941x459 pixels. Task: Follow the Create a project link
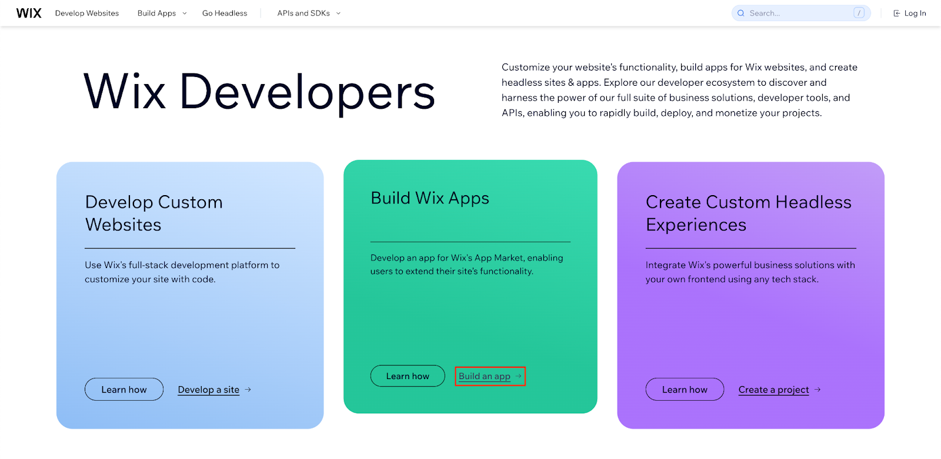(x=773, y=390)
